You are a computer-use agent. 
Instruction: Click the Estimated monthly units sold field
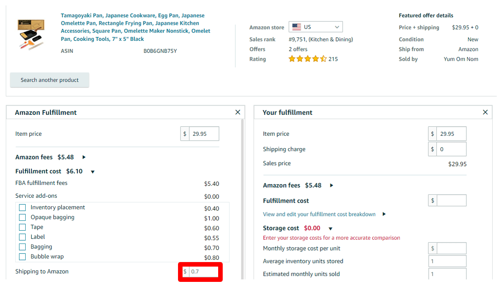447,274
